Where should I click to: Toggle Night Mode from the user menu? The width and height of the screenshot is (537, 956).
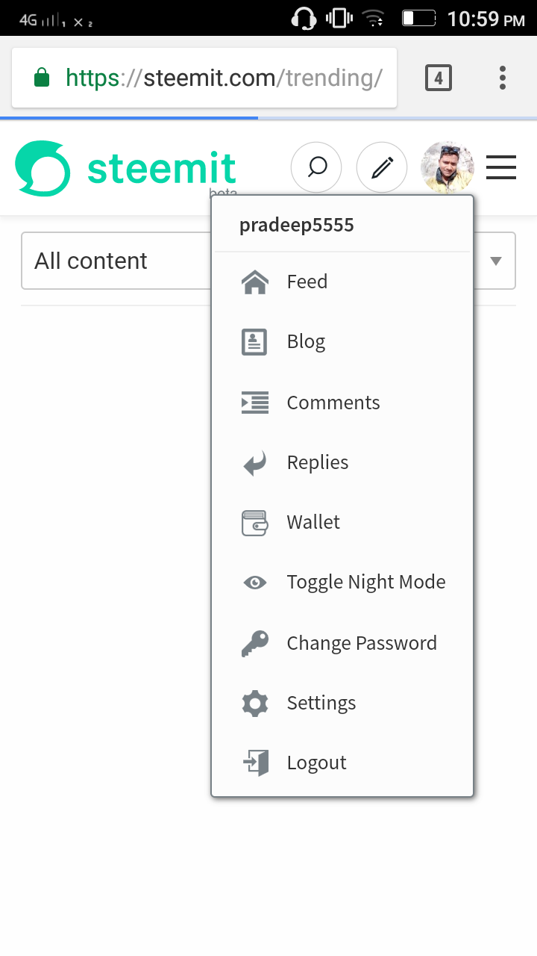[x=365, y=583]
